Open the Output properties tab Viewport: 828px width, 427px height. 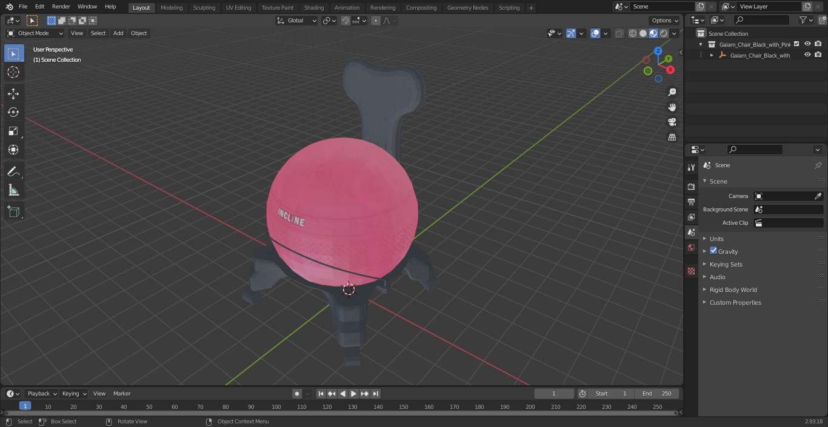coord(691,202)
